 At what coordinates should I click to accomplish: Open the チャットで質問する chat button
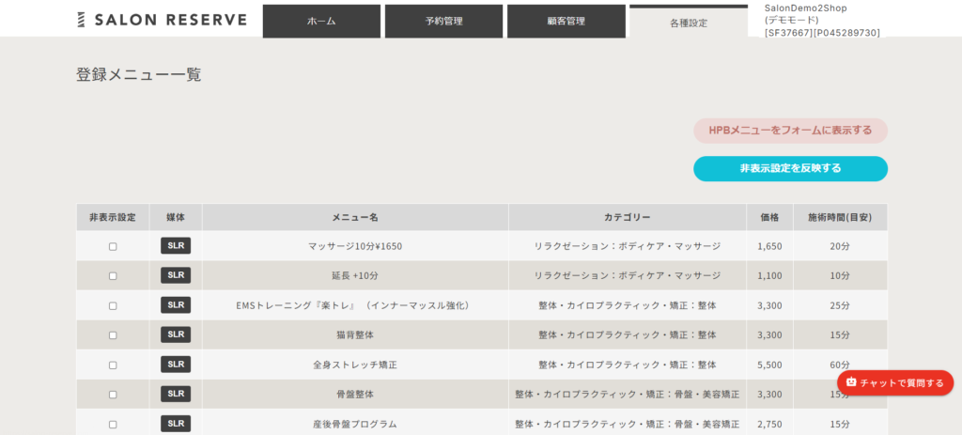coord(894,382)
